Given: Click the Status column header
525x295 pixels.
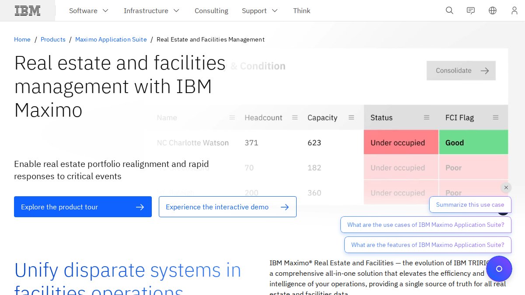Looking at the screenshot, I should coord(381,118).
